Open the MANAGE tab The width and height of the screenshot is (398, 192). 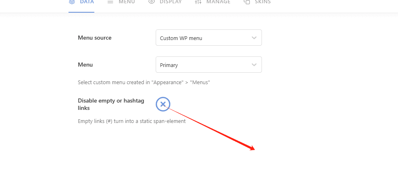coord(218,2)
